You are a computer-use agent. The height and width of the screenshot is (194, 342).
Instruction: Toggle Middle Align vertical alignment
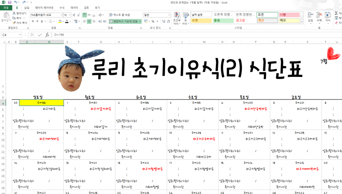(x=89, y=15)
